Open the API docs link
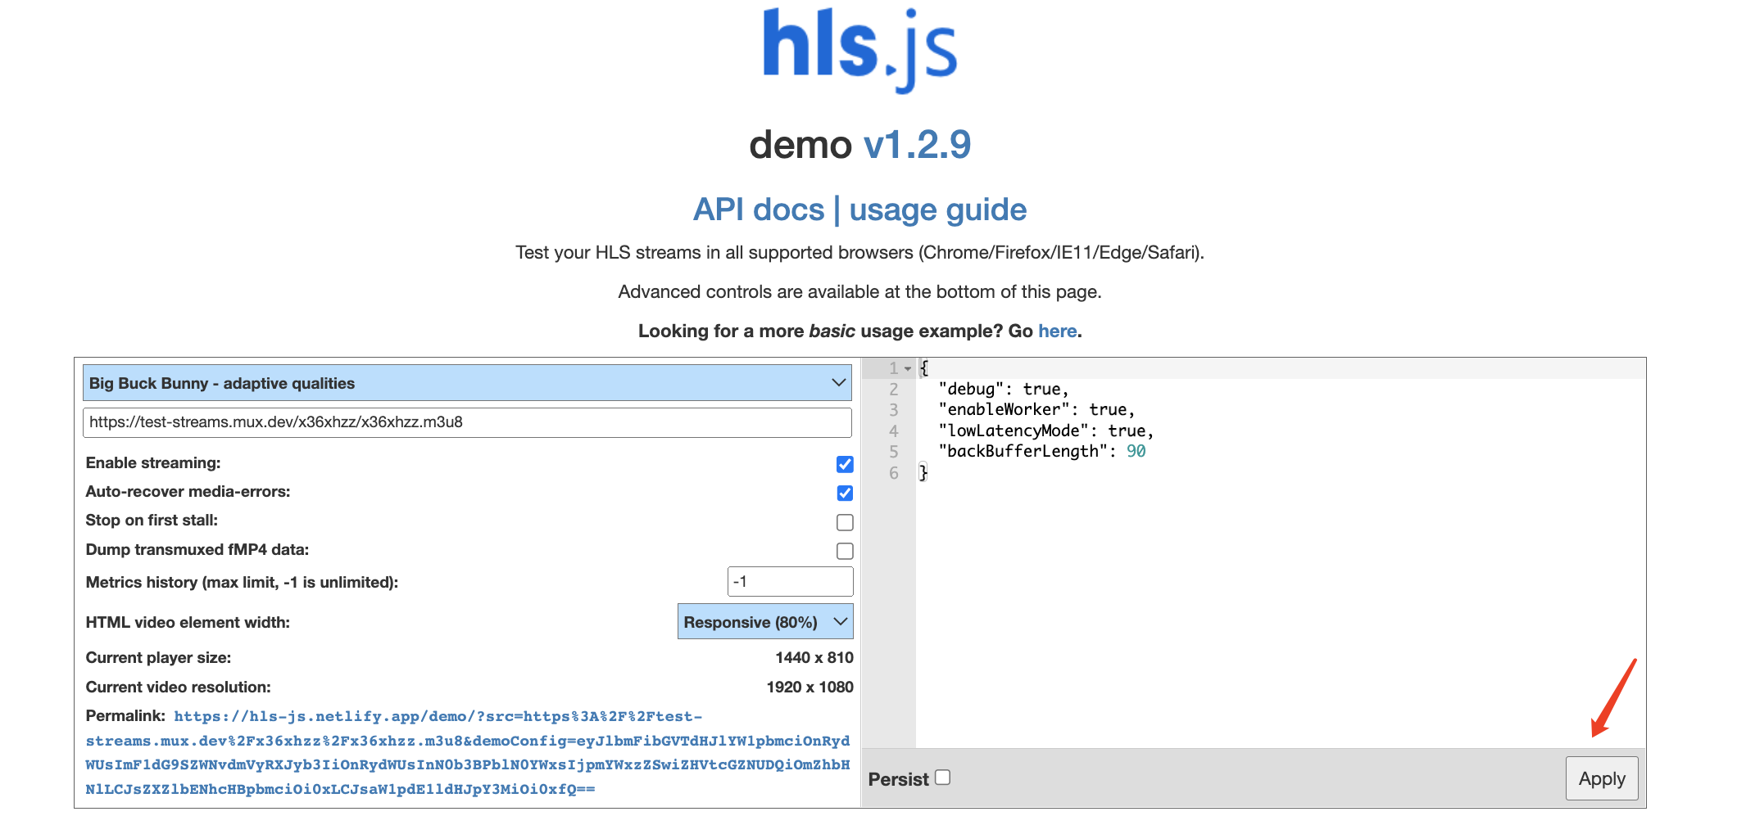 click(x=759, y=210)
